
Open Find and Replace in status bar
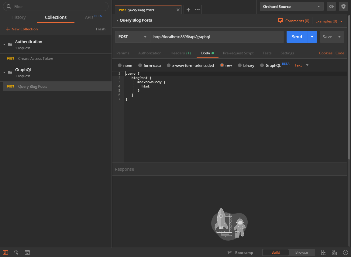(x=16, y=252)
